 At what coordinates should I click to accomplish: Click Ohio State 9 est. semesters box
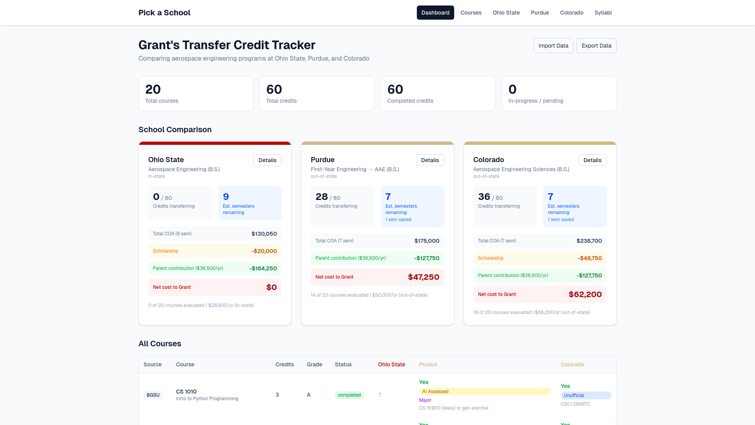coord(250,203)
